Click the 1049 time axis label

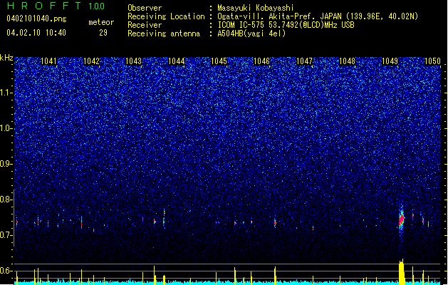pyautogui.click(x=390, y=61)
